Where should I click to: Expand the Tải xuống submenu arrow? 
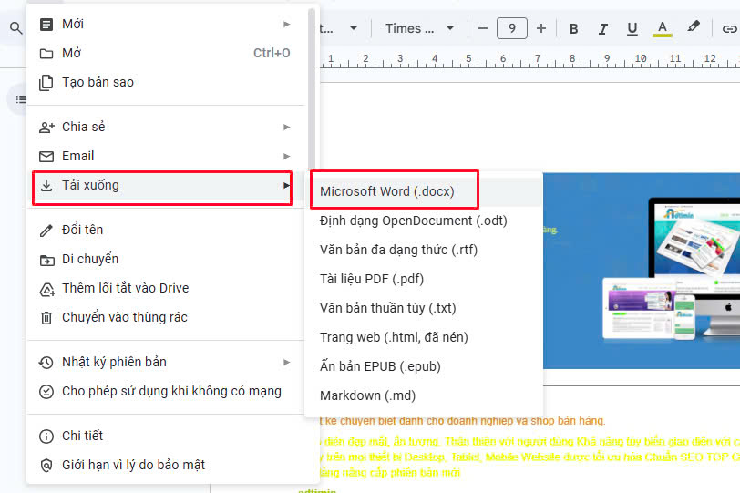pos(286,185)
